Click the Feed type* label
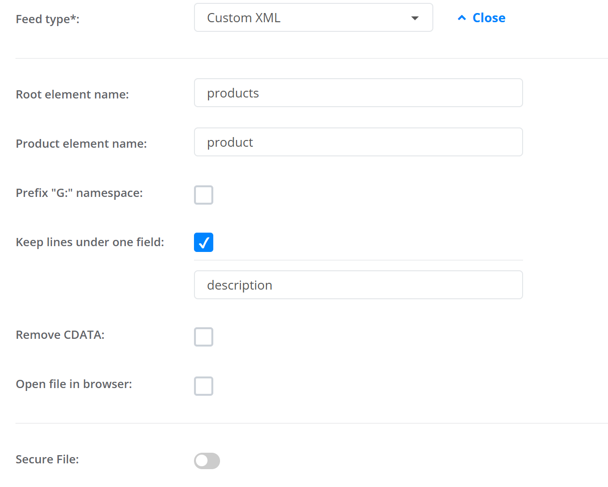The width and height of the screenshot is (608, 487). pyautogui.click(x=47, y=19)
